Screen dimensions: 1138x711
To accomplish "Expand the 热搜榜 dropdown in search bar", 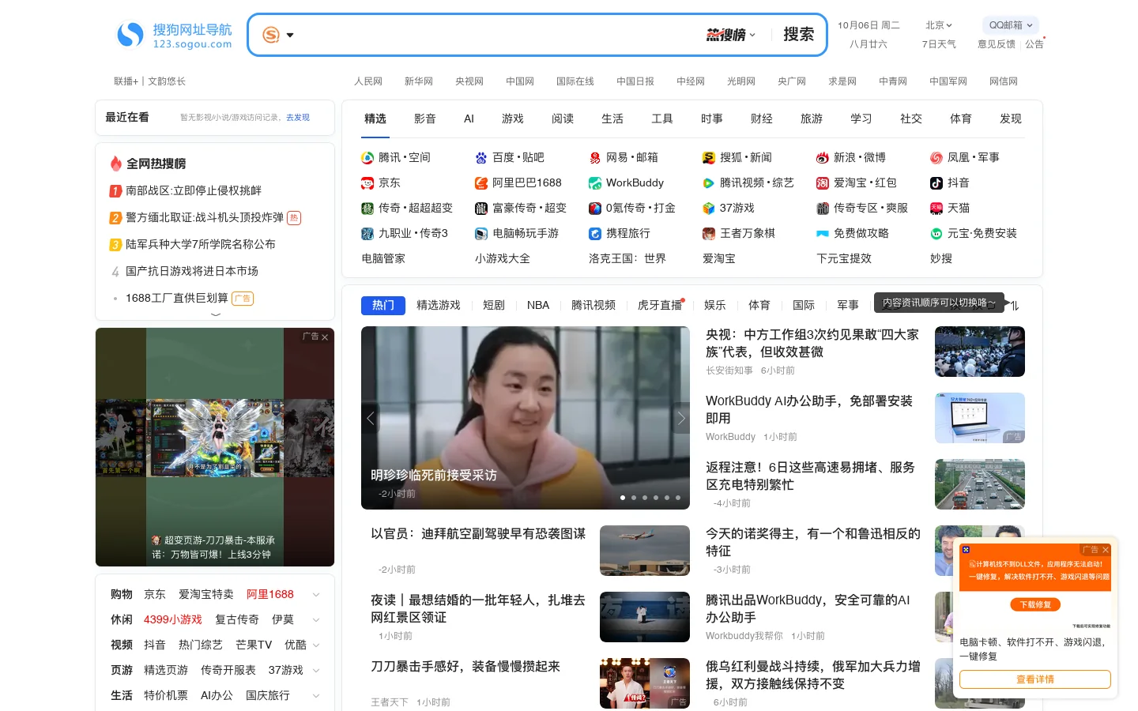I will [731, 35].
